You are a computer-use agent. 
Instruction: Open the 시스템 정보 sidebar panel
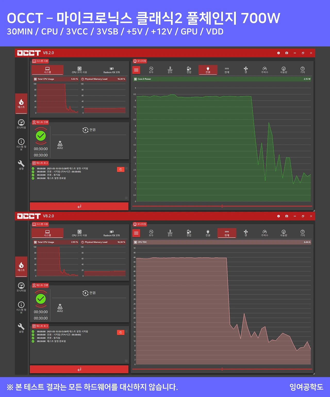click(21, 144)
